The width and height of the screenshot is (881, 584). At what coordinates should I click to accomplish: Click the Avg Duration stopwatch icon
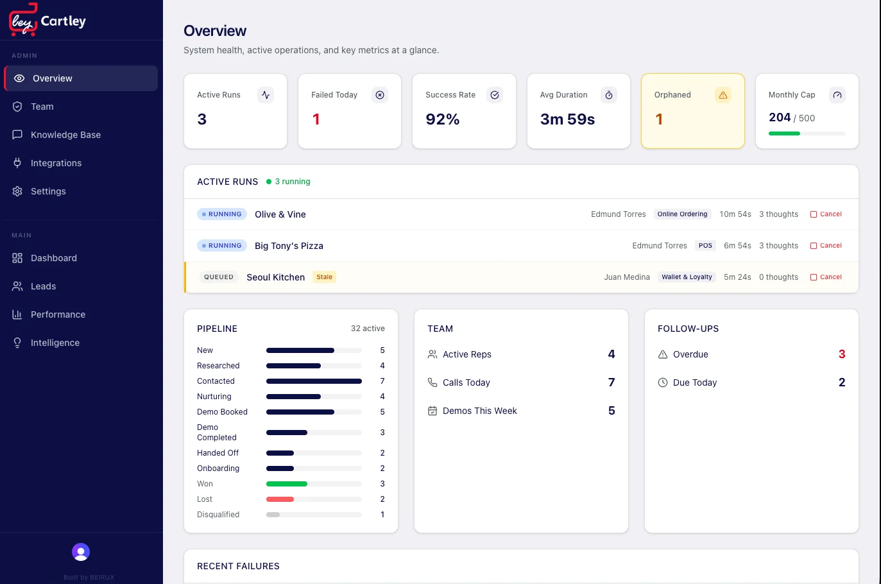(x=609, y=95)
